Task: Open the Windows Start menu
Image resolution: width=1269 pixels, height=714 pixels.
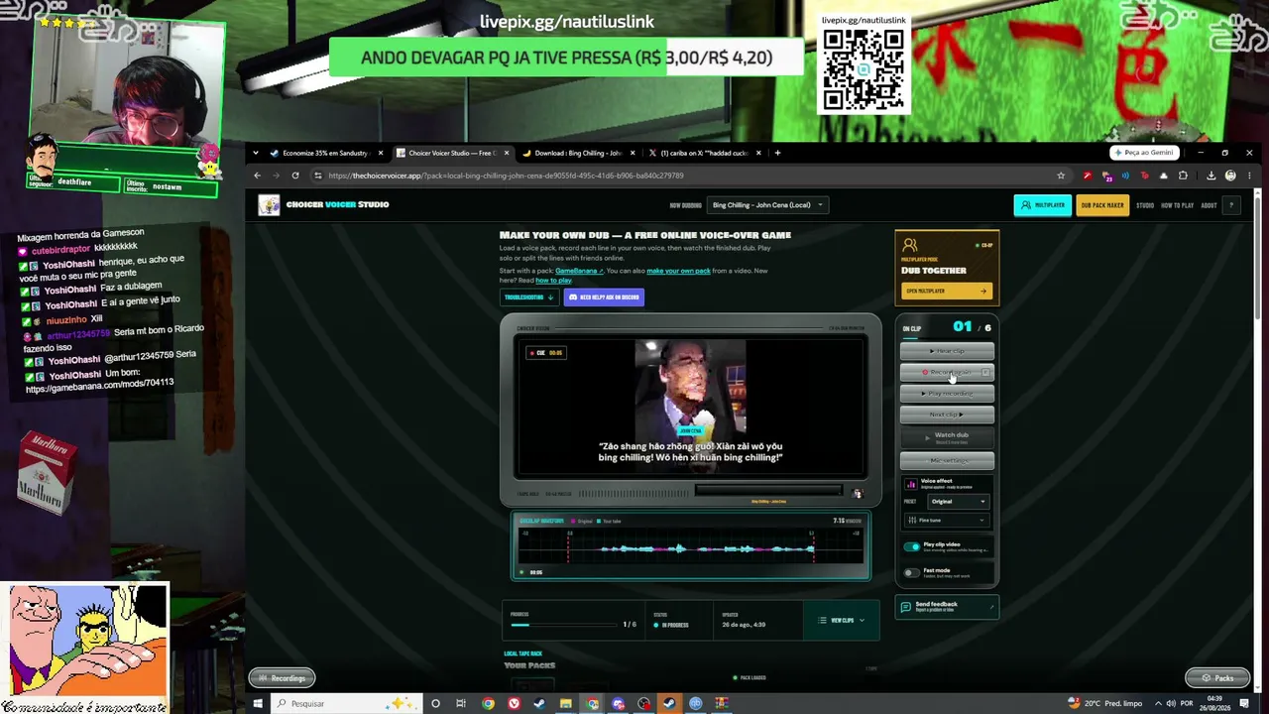Action: tap(258, 704)
